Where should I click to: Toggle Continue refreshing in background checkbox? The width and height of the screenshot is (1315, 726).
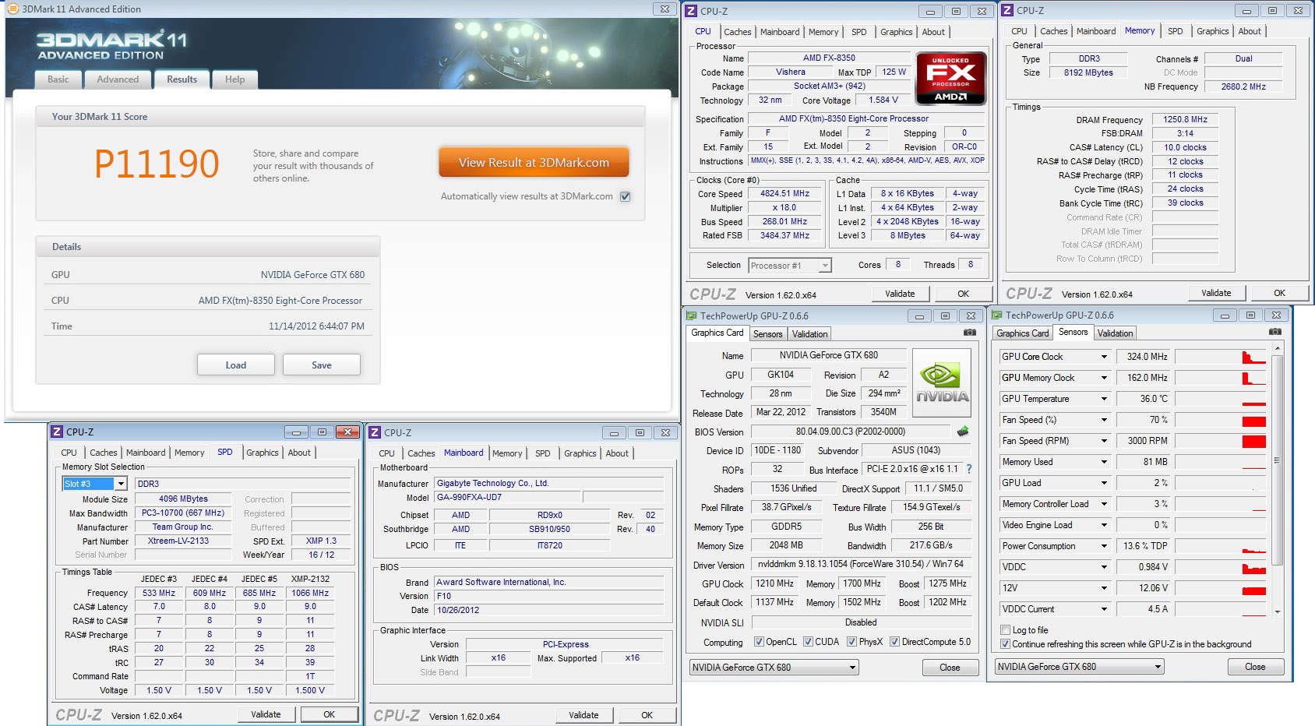pyautogui.click(x=1005, y=644)
